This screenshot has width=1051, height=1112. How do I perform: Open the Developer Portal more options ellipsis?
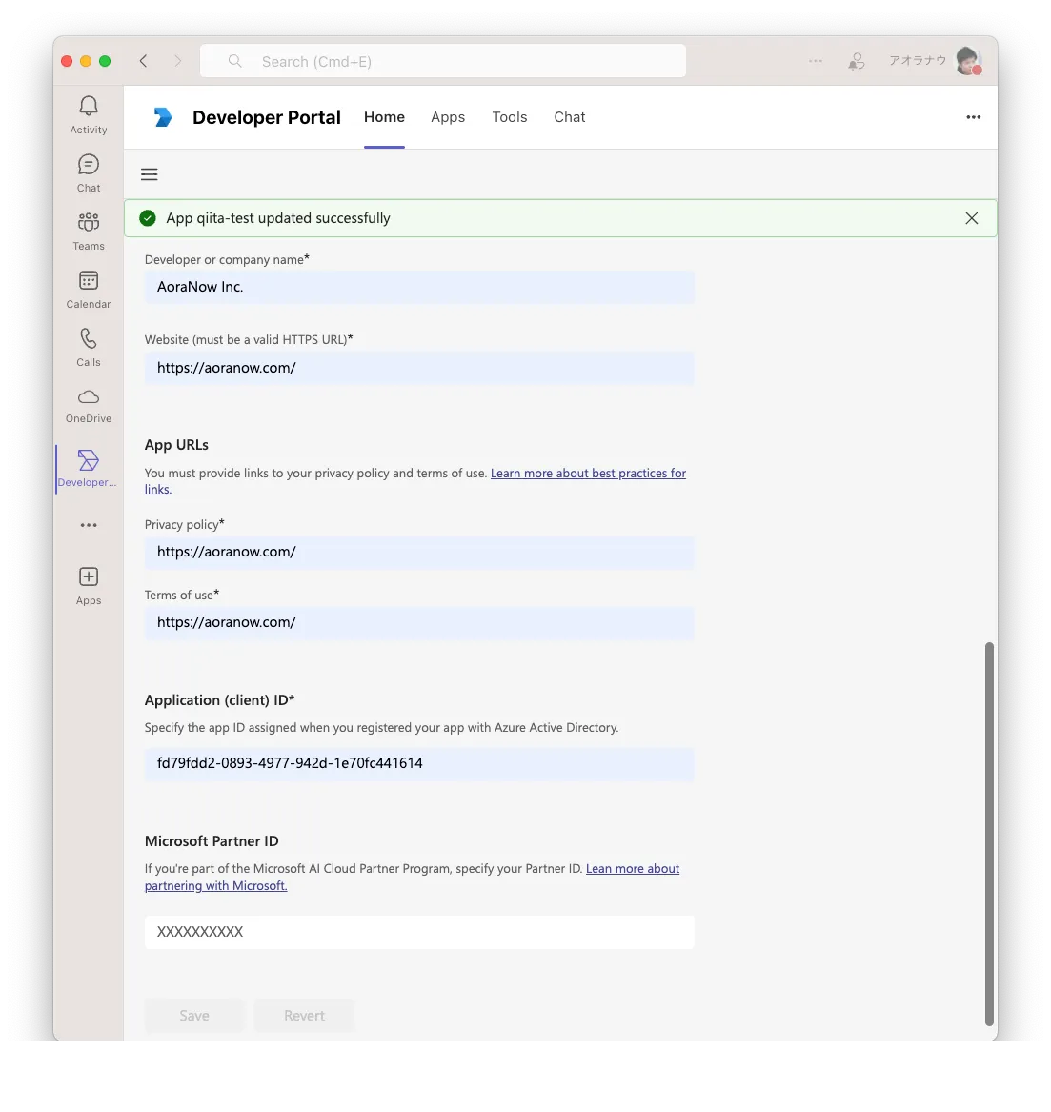[974, 117]
